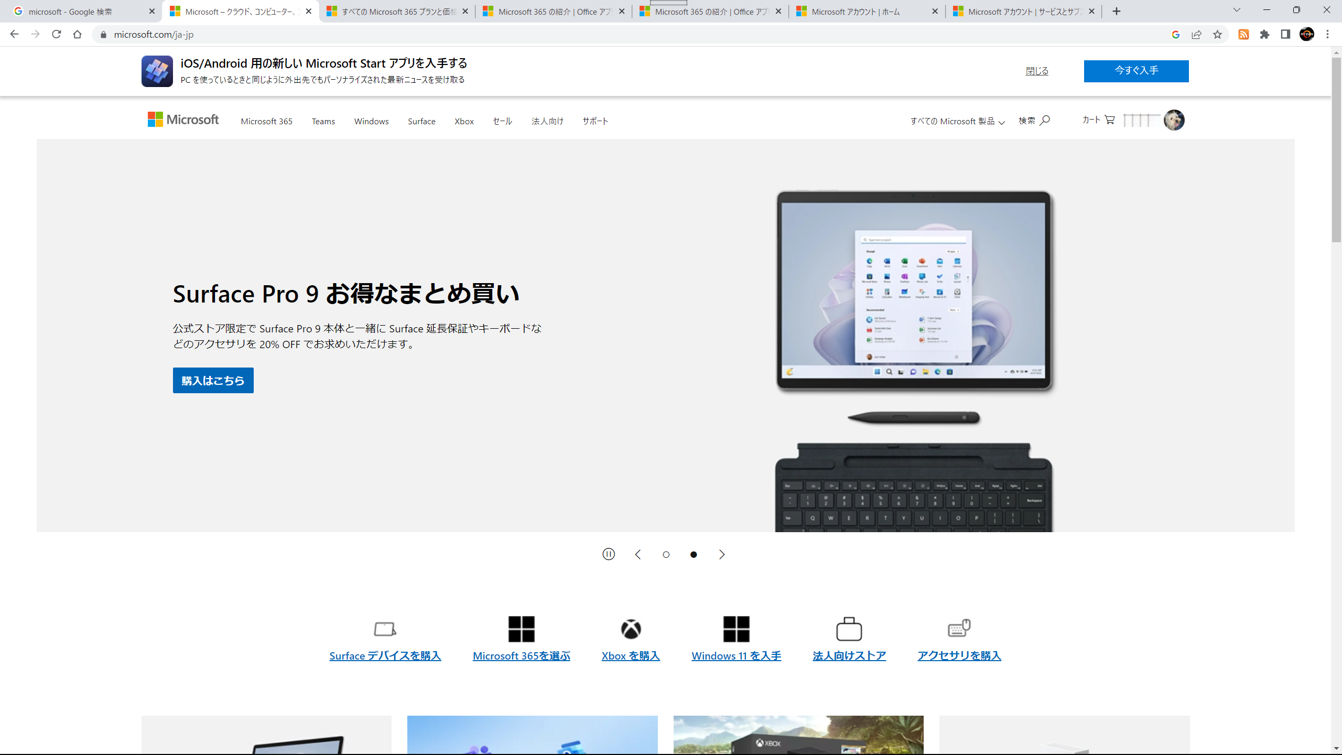Close the microsoft - Google 検索 tab
Image resolution: width=1342 pixels, height=755 pixels.
(151, 12)
